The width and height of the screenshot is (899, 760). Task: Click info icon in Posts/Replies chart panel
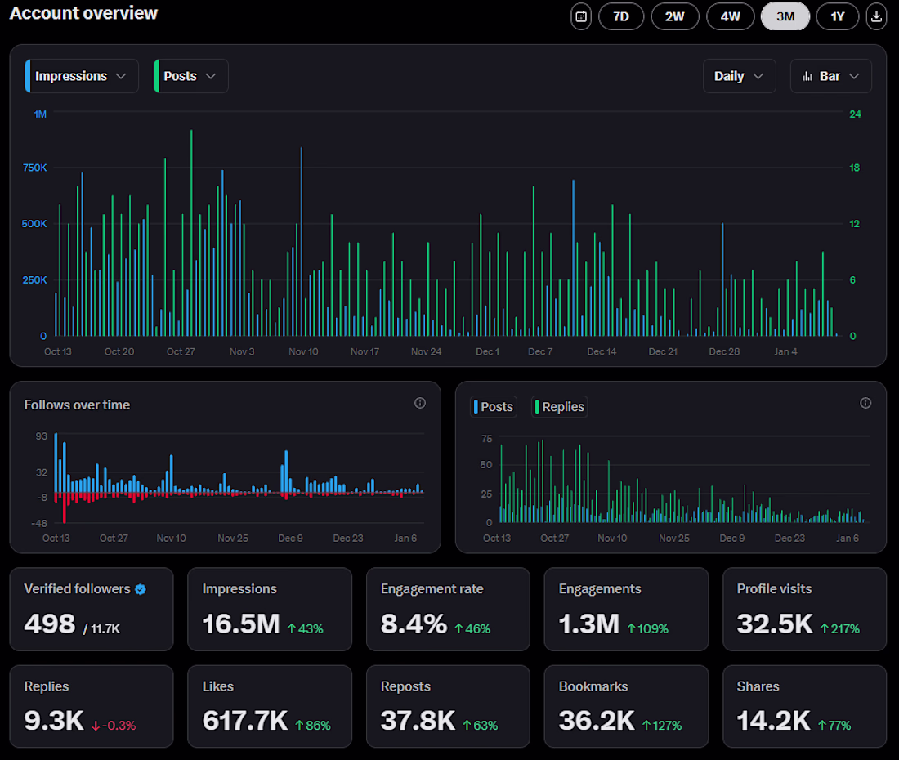[865, 403]
